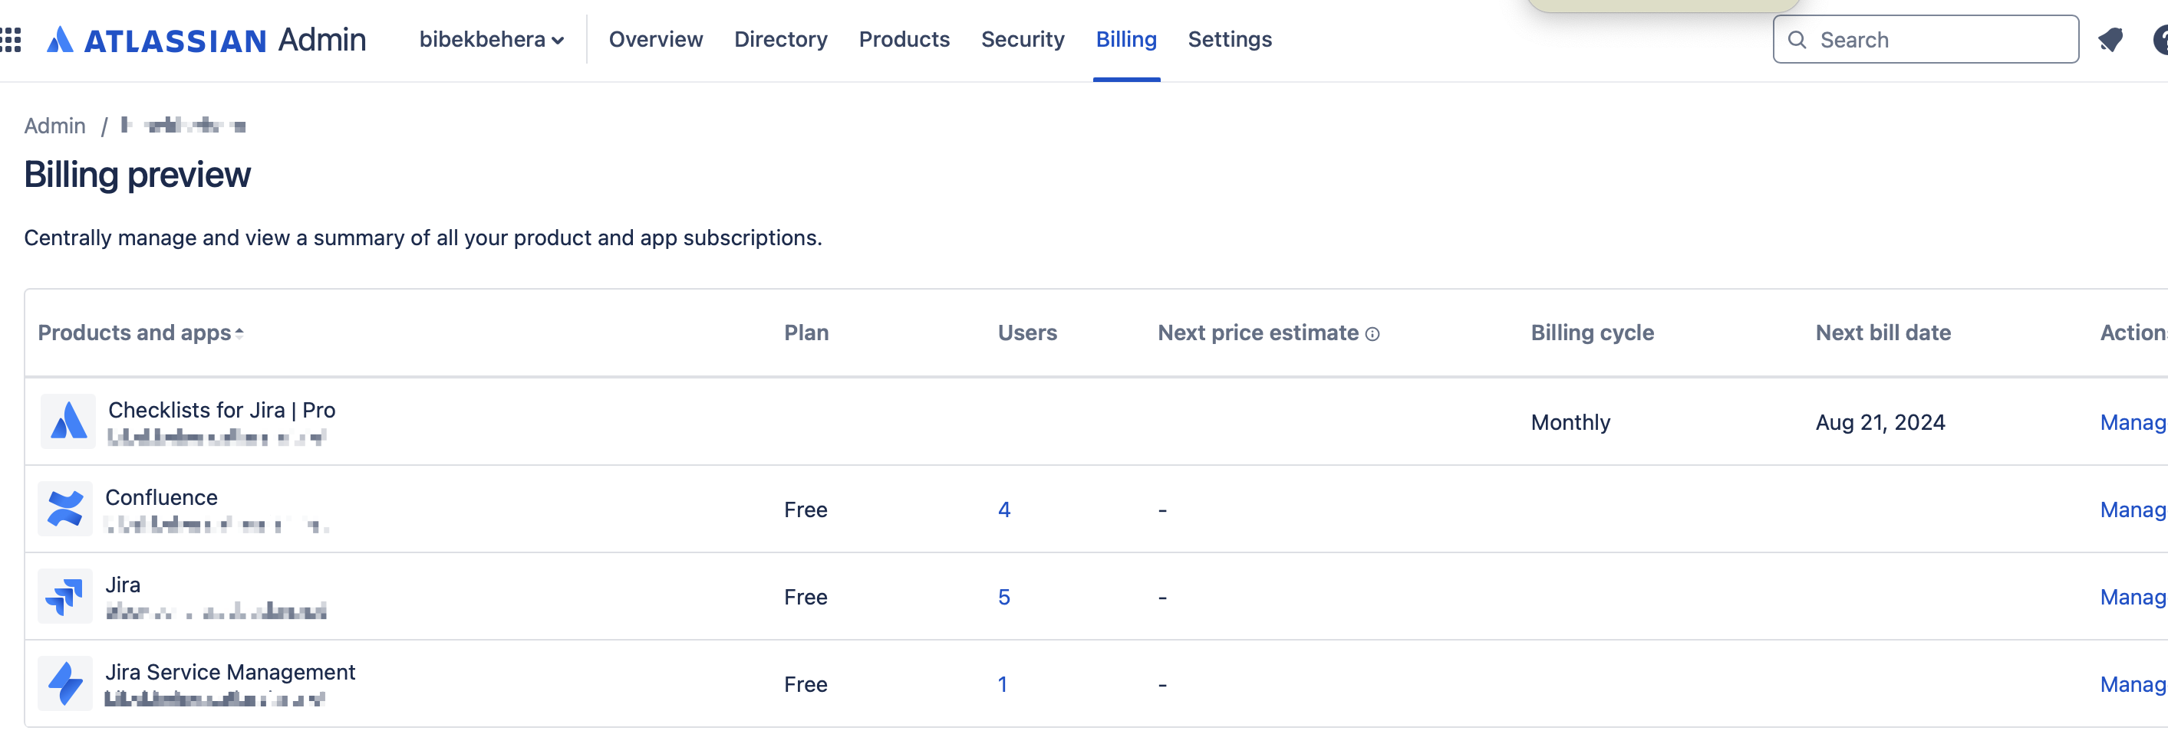Open the Settings tab
This screenshot has width=2168, height=734.
coord(1230,40)
